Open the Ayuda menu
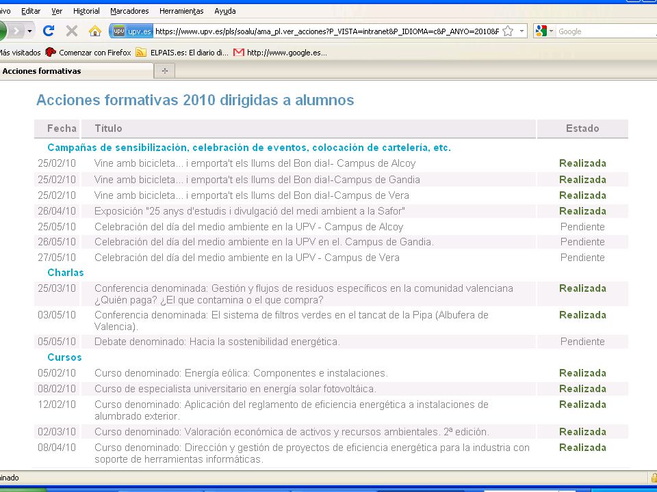 225,11
